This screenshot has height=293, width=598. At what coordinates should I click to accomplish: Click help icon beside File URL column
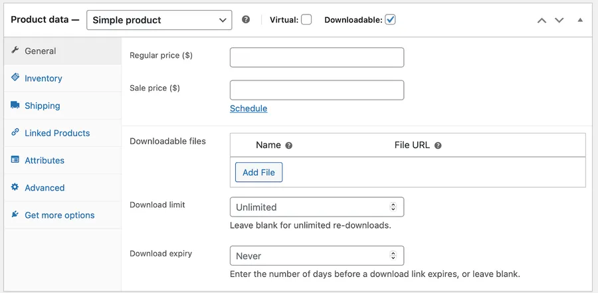pos(438,146)
